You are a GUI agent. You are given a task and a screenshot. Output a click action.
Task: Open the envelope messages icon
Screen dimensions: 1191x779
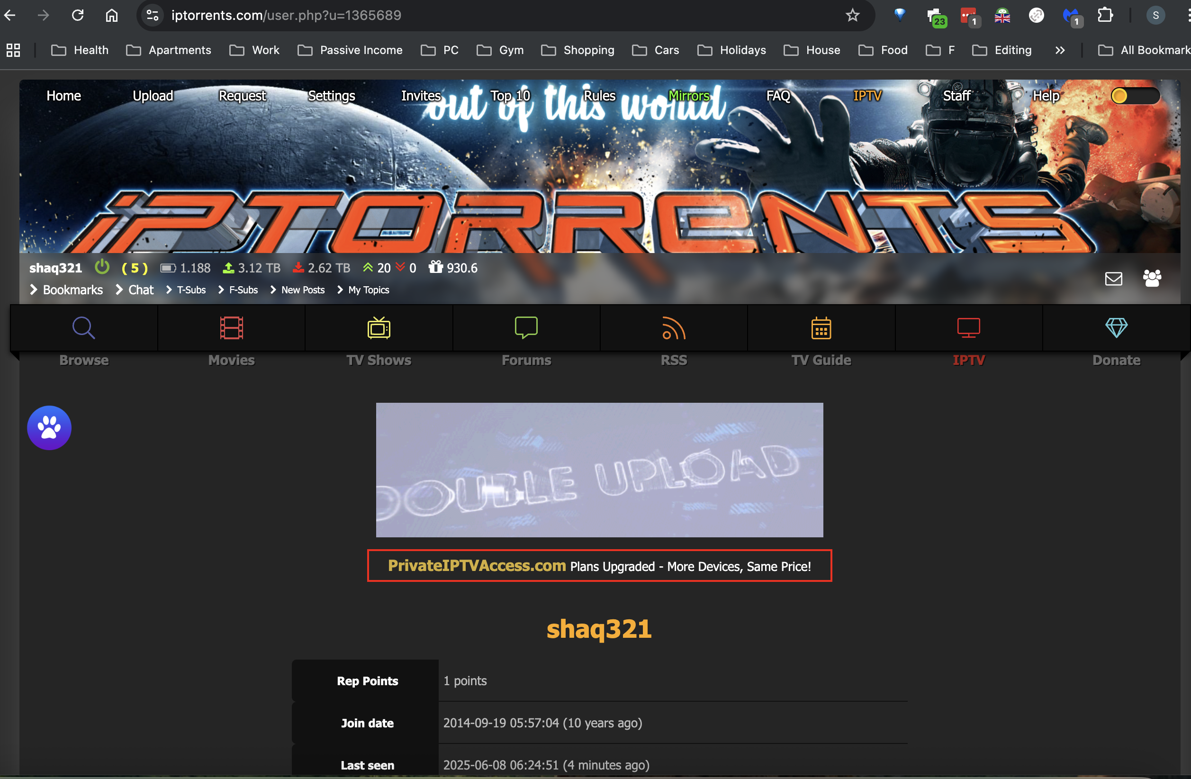[x=1113, y=278]
